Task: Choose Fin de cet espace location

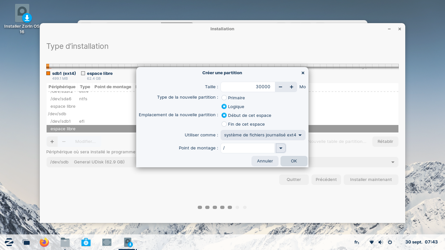Action: tap(224, 124)
